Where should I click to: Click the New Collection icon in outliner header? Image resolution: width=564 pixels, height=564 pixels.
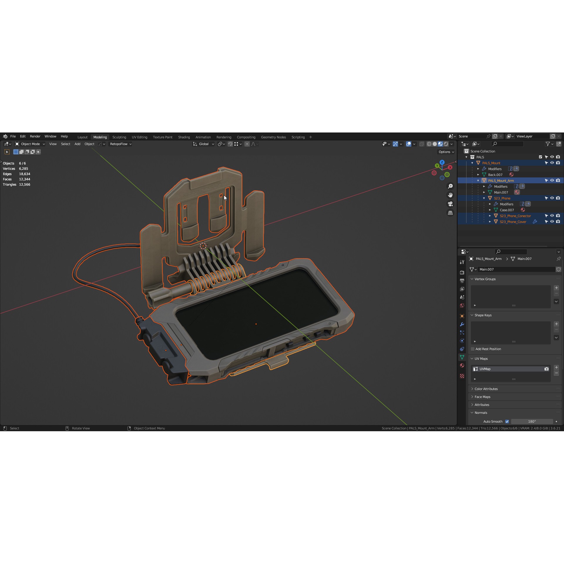tap(559, 144)
